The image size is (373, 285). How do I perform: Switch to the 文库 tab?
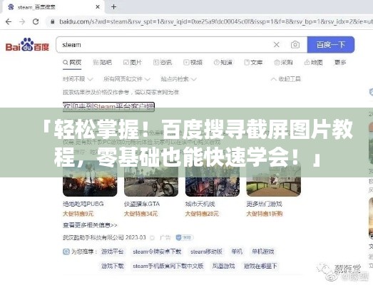253,62
